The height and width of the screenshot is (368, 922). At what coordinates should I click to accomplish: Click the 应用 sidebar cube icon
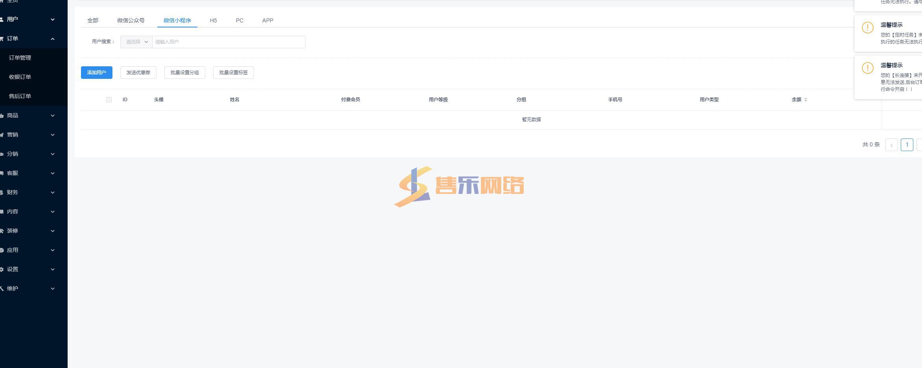[2, 250]
